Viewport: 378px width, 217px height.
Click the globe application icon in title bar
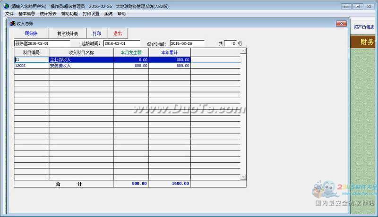click(6, 6)
